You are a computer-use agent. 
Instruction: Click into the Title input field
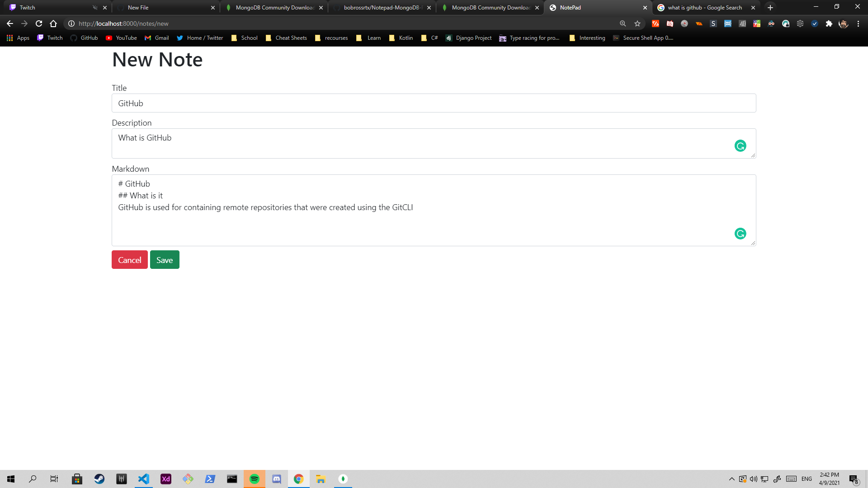[x=434, y=103]
